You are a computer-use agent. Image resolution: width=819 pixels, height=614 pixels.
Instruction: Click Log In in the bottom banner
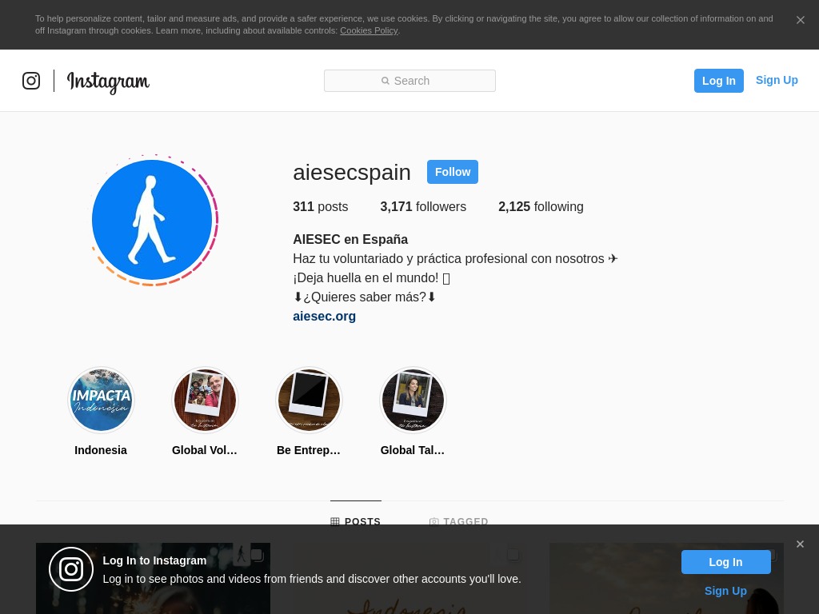click(725, 562)
